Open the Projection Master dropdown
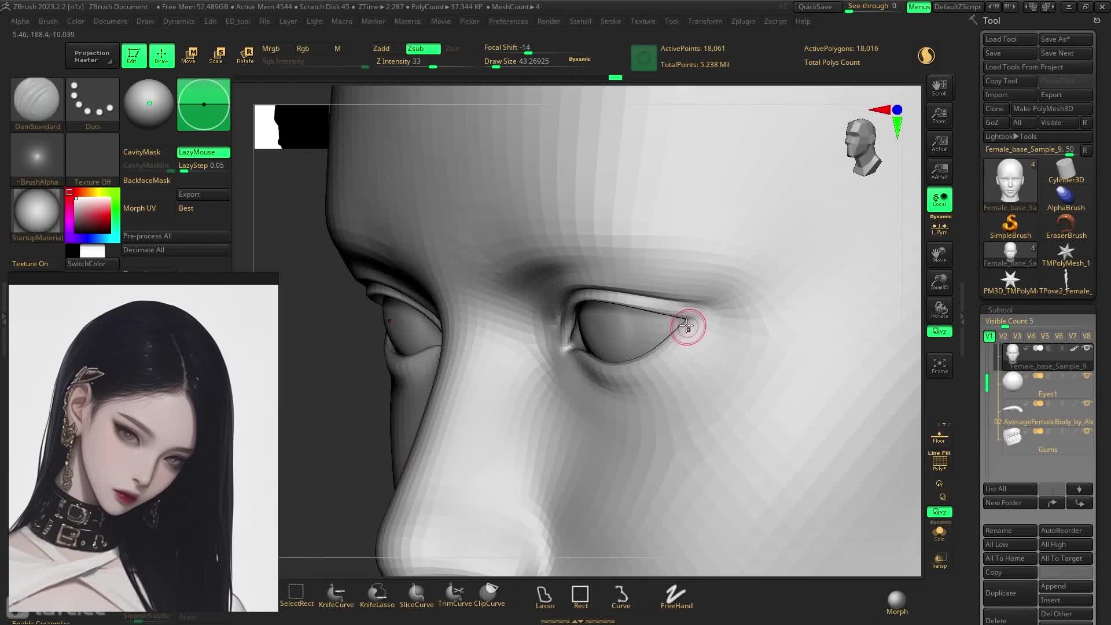This screenshot has height=625, width=1111. [93, 56]
